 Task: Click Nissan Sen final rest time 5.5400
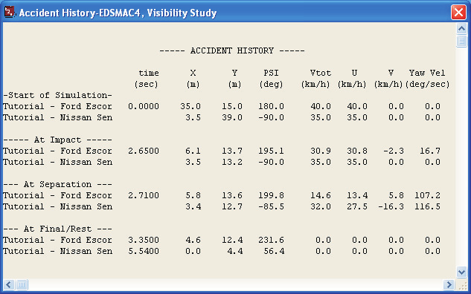(144, 251)
